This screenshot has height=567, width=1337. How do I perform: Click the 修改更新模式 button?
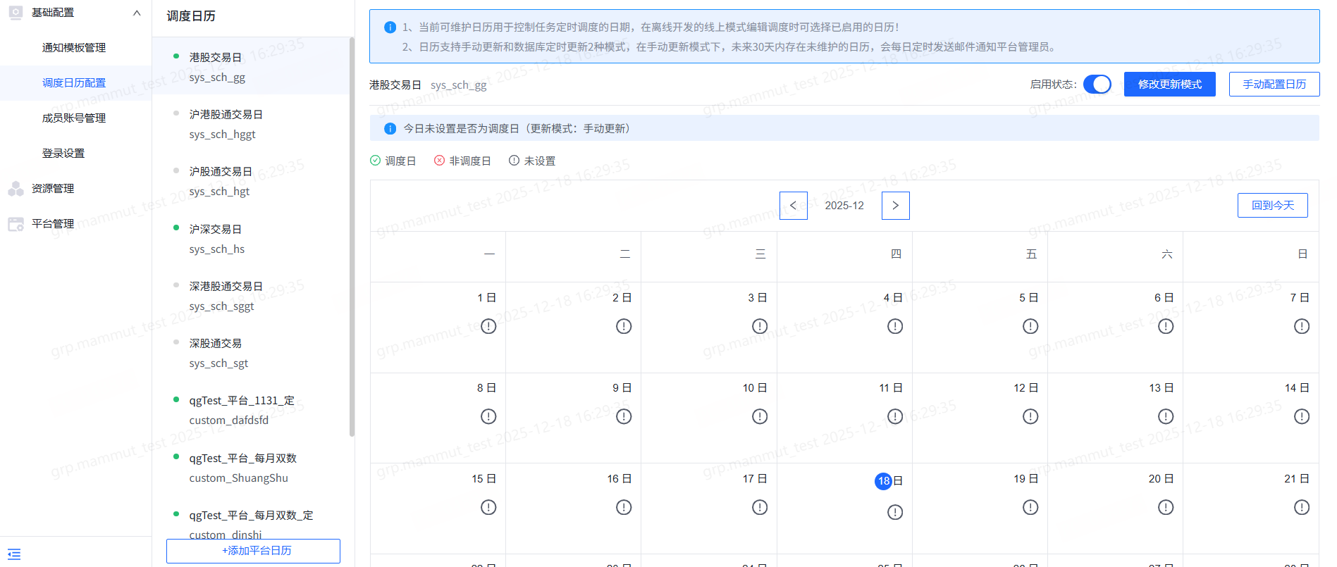tap(1170, 85)
